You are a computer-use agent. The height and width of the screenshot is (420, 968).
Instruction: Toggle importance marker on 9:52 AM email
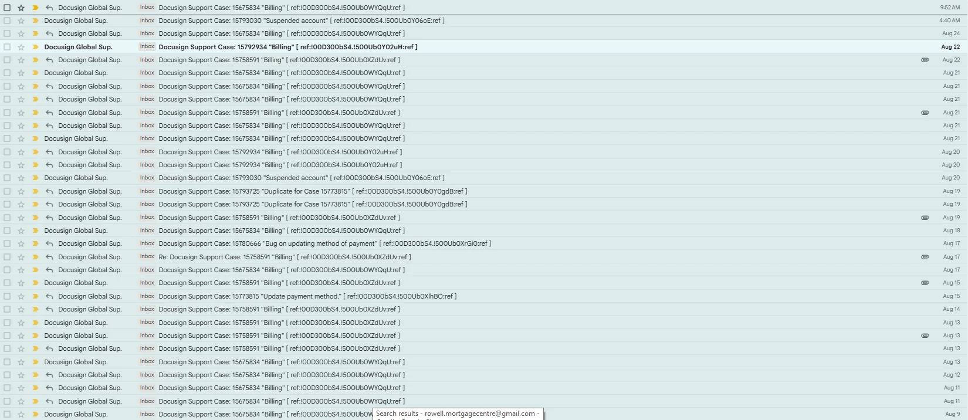coord(35,8)
